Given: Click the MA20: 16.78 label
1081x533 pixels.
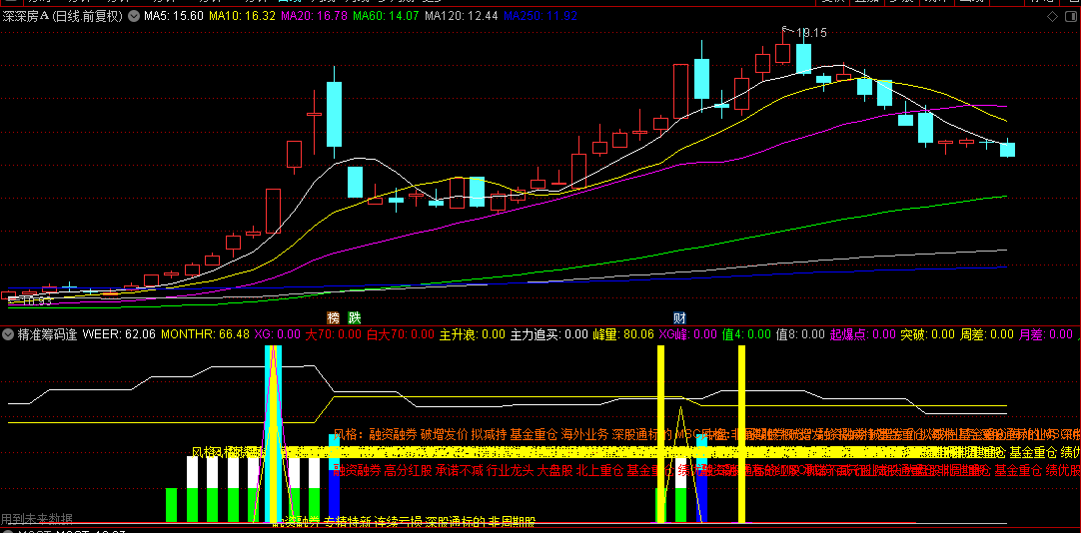Looking at the screenshot, I should pos(314,16).
